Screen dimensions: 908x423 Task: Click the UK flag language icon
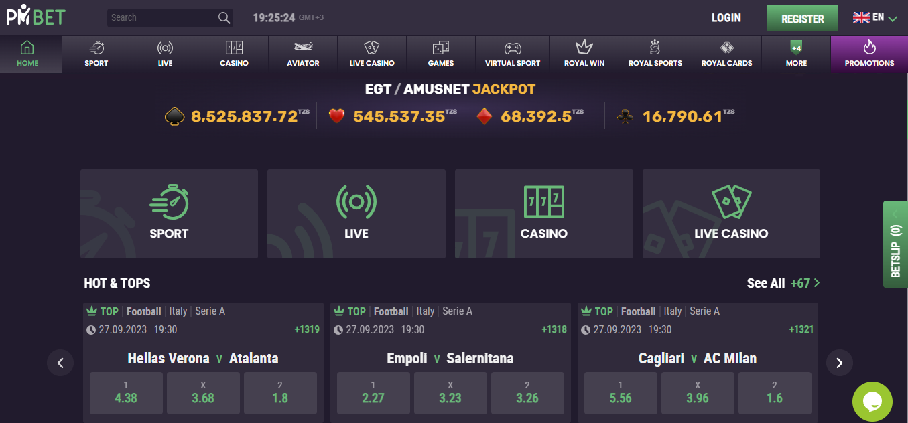(x=861, y=17)
